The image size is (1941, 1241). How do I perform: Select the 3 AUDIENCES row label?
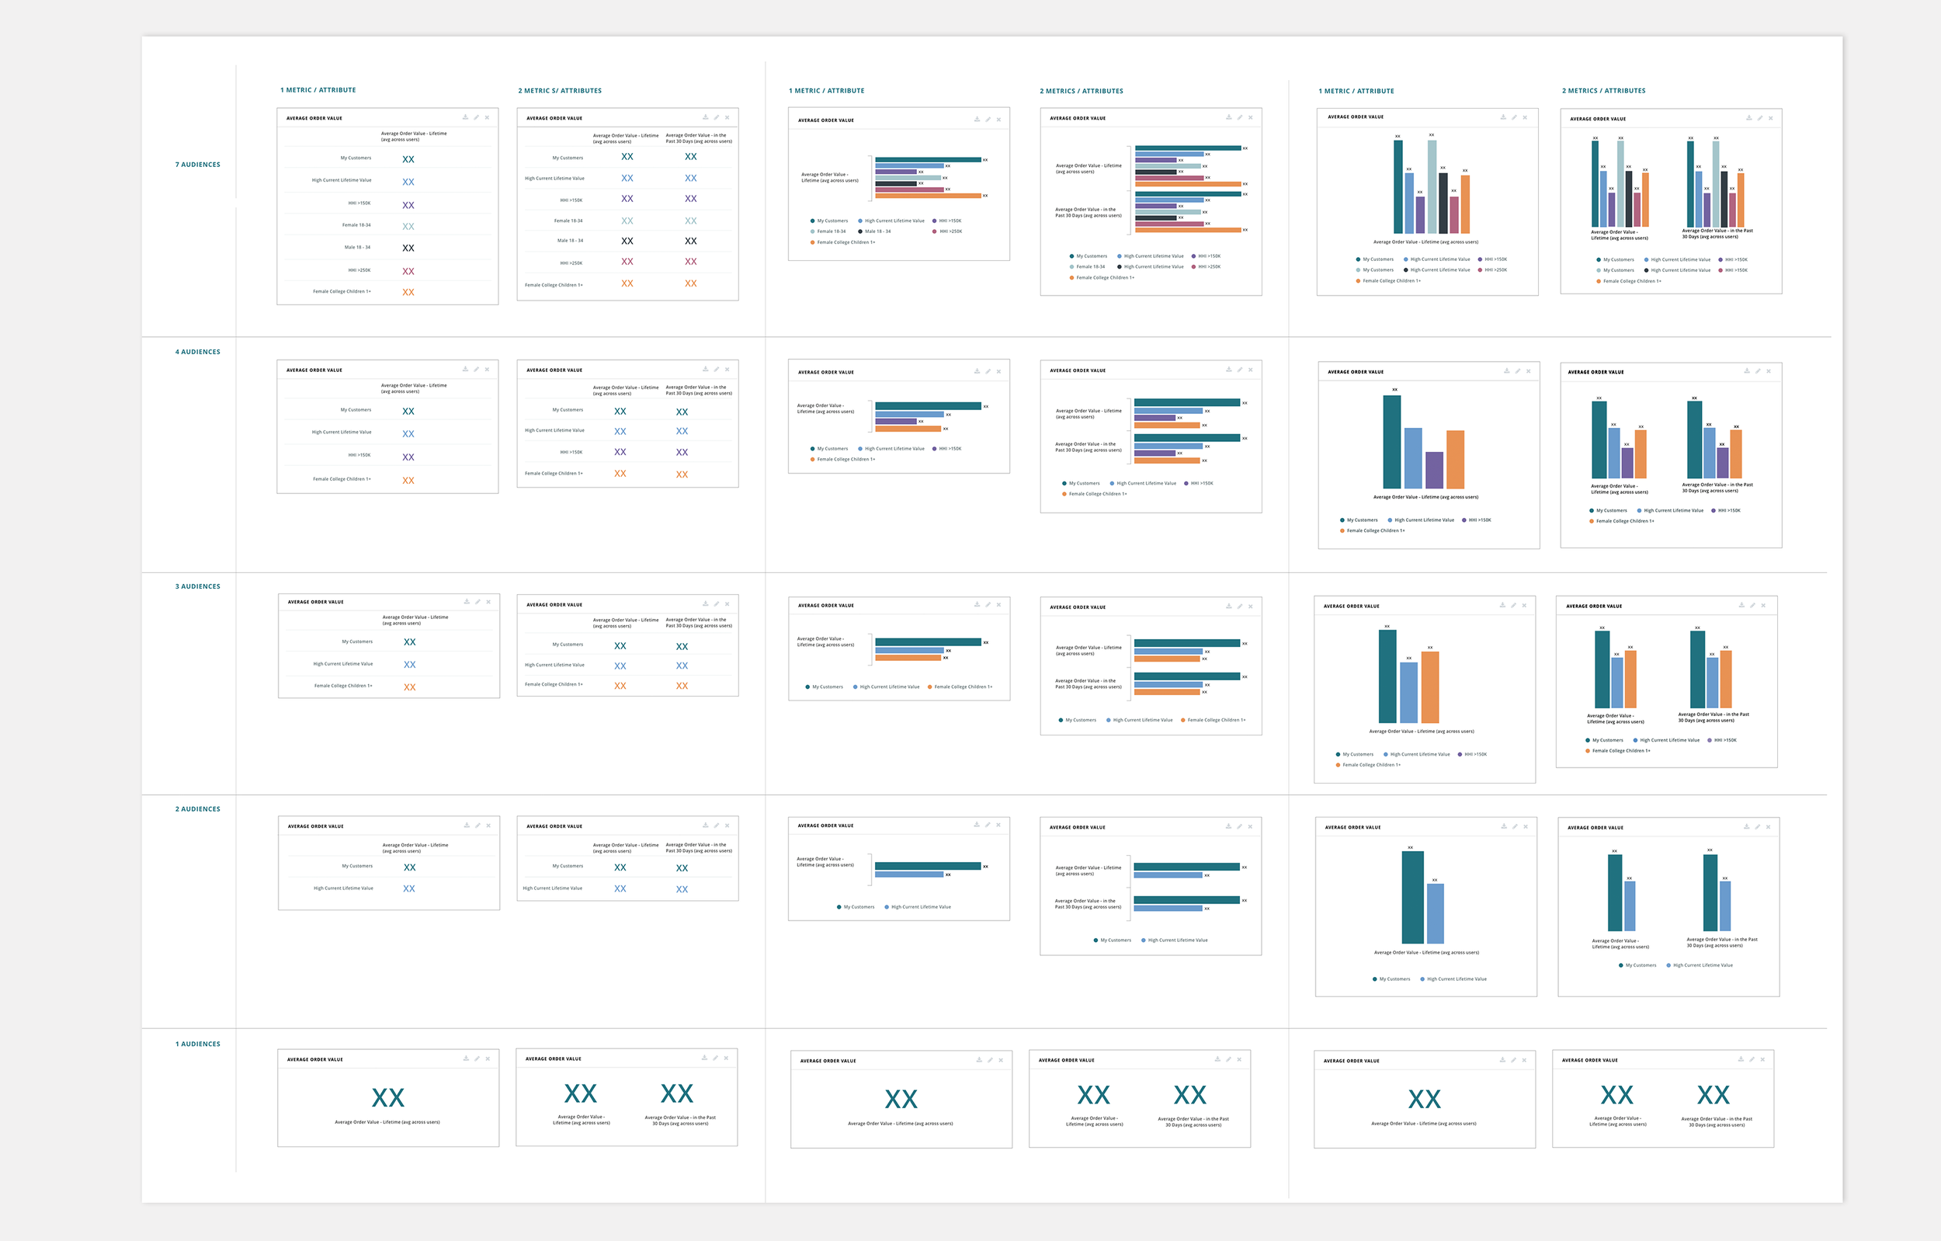pos(197,586)
